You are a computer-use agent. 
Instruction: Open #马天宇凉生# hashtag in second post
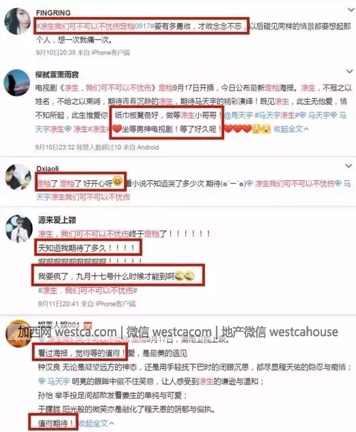coord(276,115)
